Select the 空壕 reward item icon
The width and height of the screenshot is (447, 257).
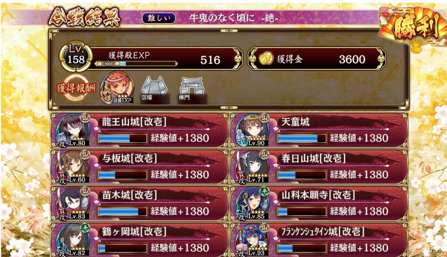(154, 88)
